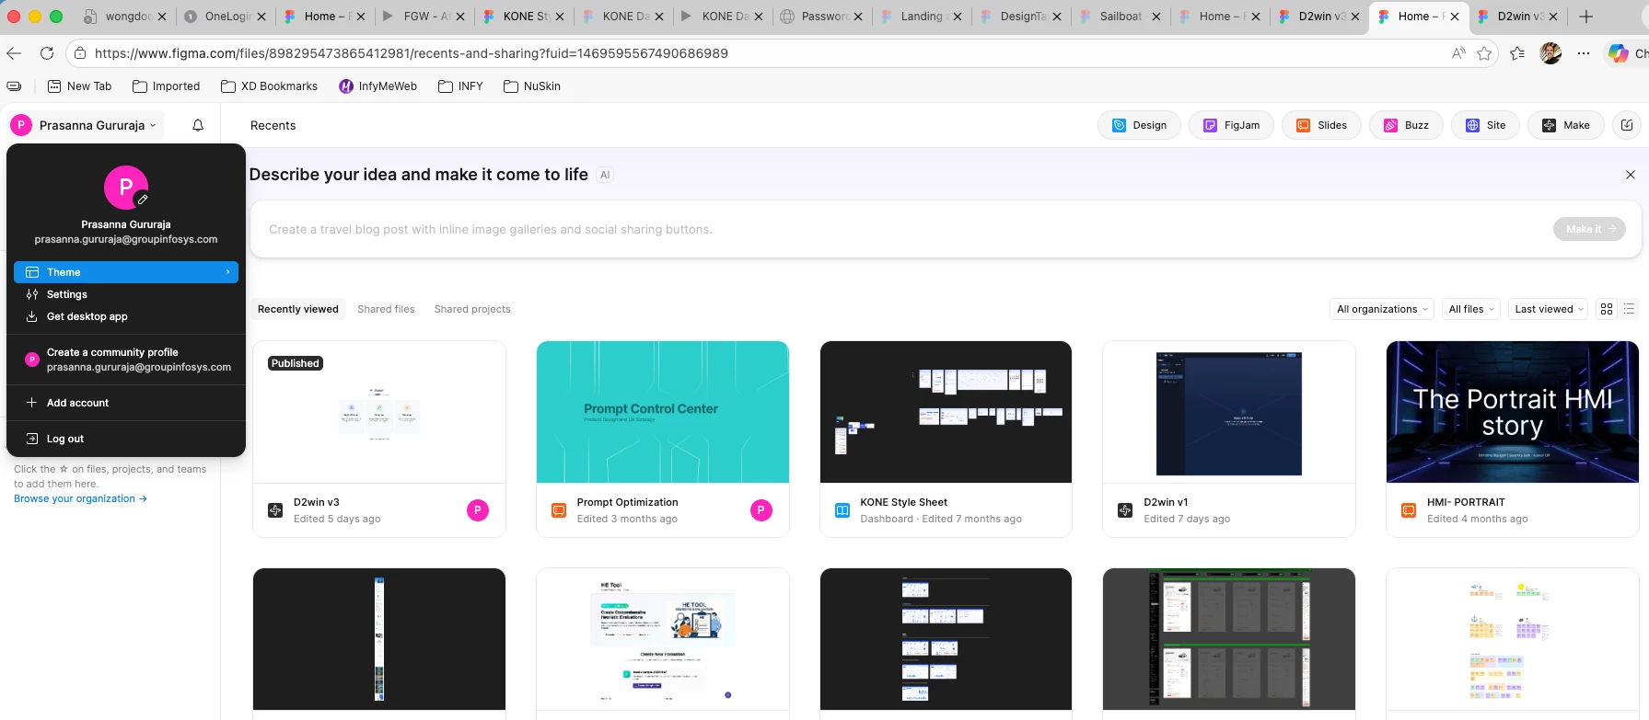Click the avatar on Prompt Optimization card
The width and height of the screenshot is (1649, 720).
click(761, 510)
